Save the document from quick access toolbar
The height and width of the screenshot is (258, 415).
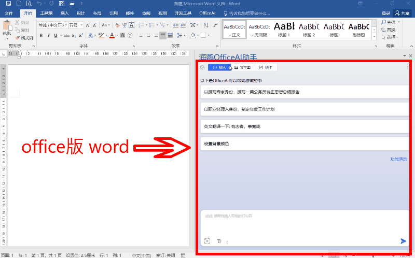point(8,4)
